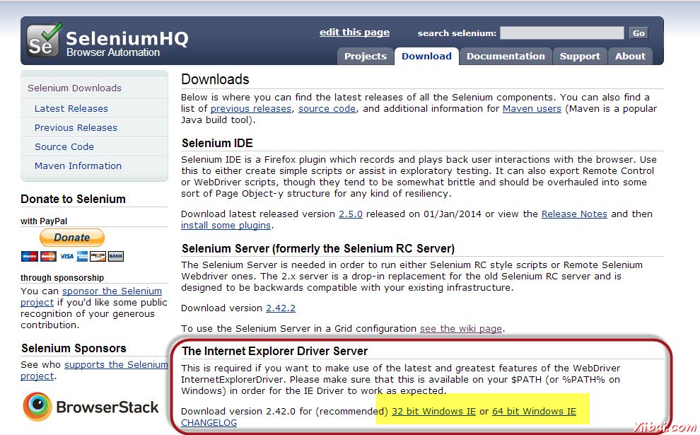Click the payment cards icons strip
Viewport: 700px width, 435px height.
[x=72, y=256]
